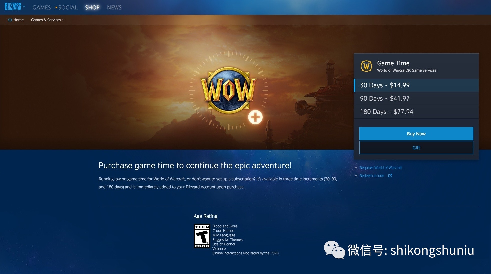This screenshot has width=491, height=274.
Task: Open the GAMES menu
Action: pyautogui.click(x=41, y=8)
